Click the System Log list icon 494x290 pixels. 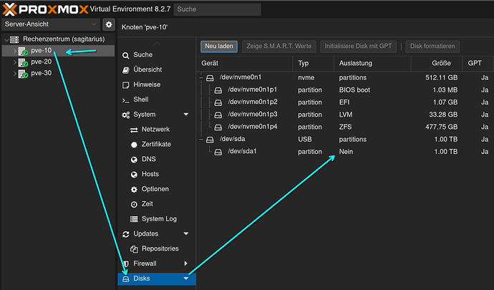coord(134,219)
